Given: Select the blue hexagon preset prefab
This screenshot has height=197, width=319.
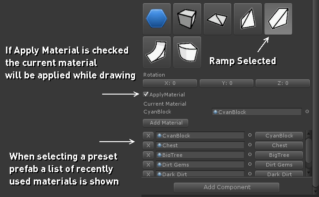Looking at the screenshot, I should 157,18.
